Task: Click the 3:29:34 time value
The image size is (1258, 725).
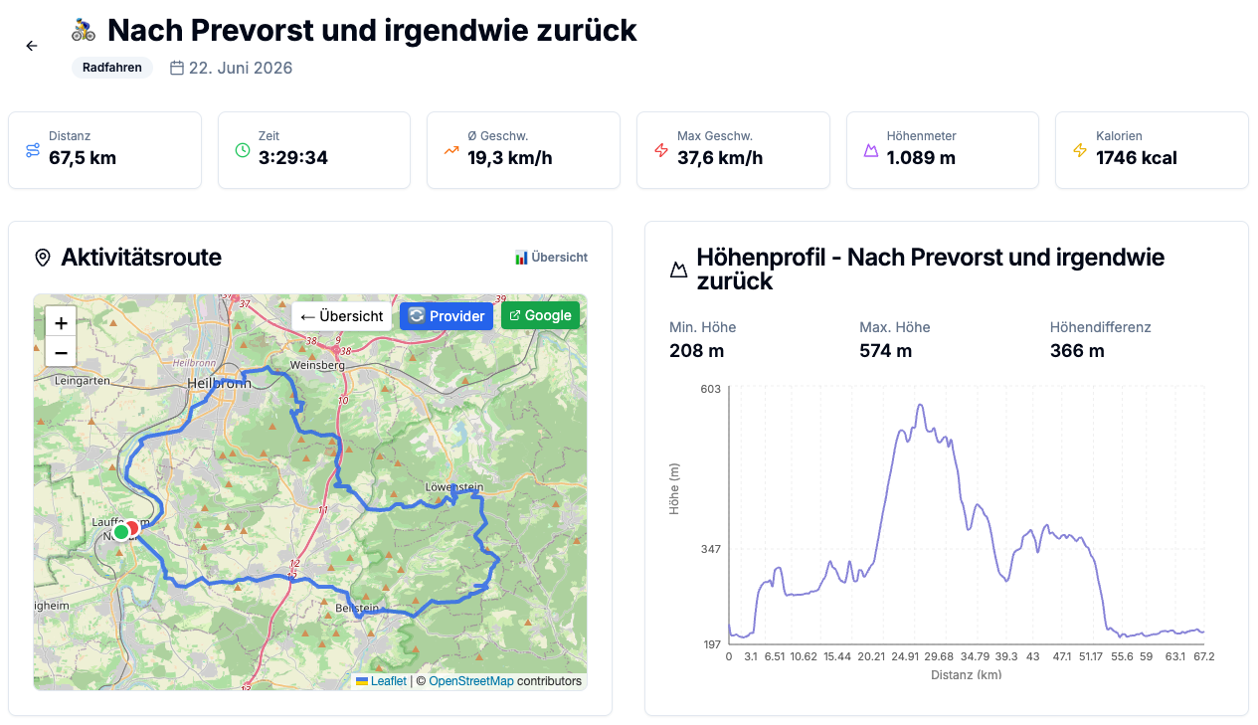Action: tap(293, 157)
